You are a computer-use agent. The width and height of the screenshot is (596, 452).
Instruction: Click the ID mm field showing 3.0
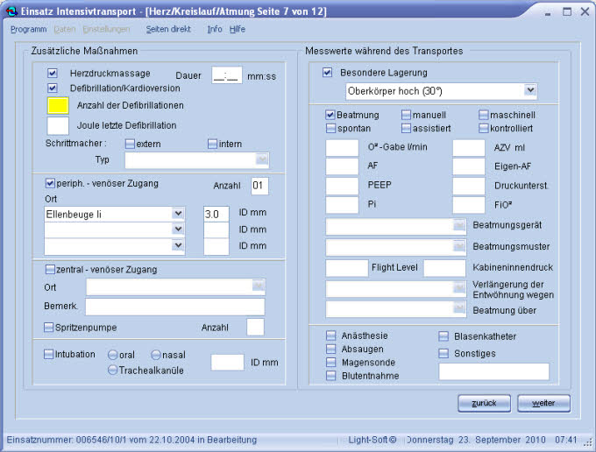click(x=216, y=215)
